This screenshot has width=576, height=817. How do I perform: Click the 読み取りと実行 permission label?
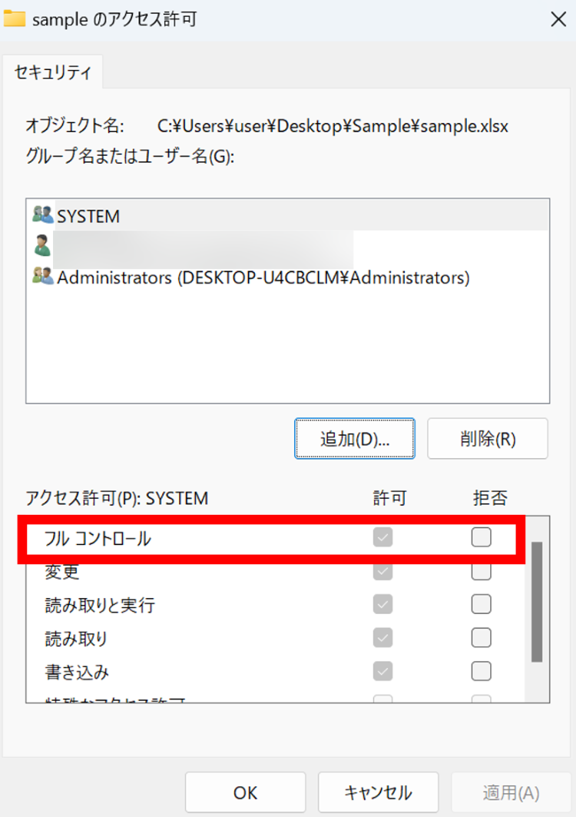tap(100, 605)
